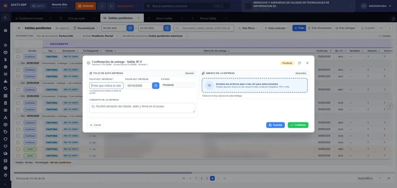Screen dimensions: 397x188
Task: Open the calendar picker for start date 06/08/2026
Action: click(130, 28)
